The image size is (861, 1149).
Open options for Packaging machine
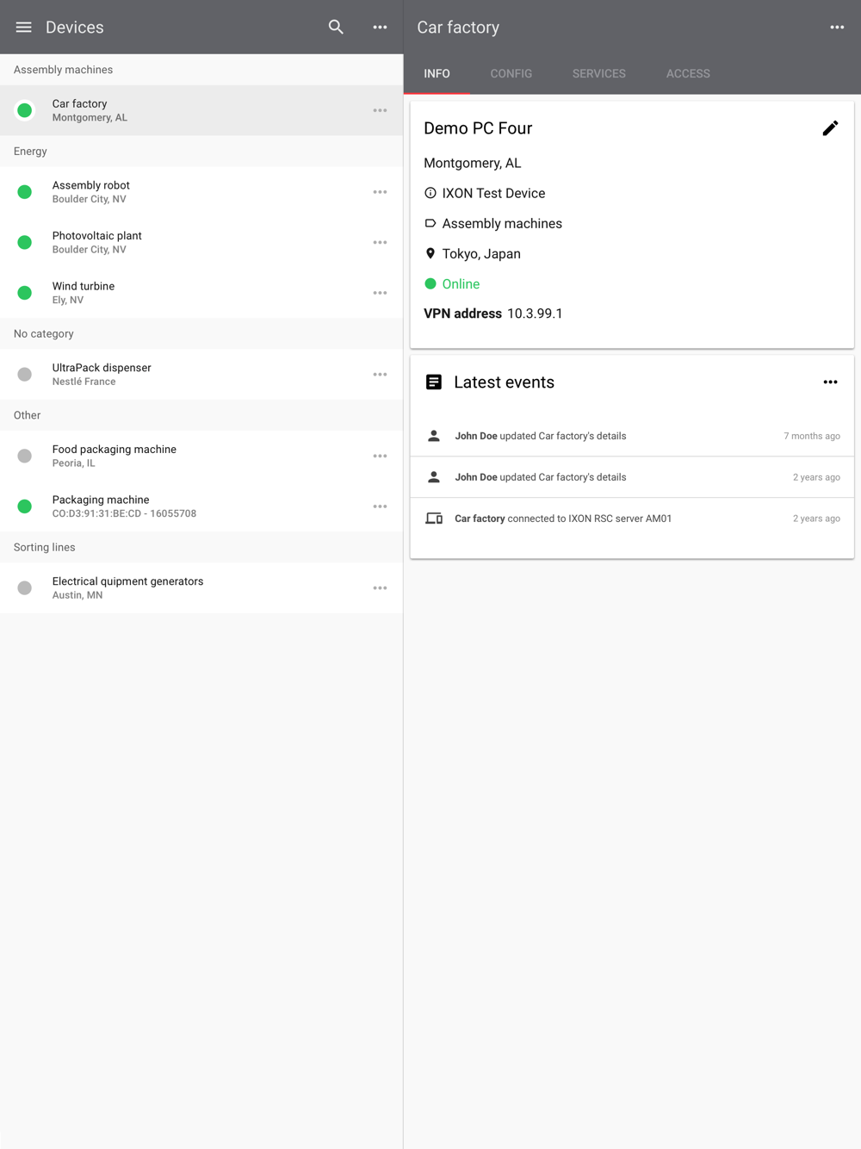point(380,506)
